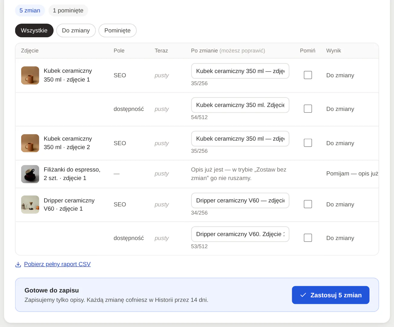Tick Pomiń for Dripper V60 SEO row
Image resolution: width=394 pixels, height=327 pixels.
[x=308, y=204]
